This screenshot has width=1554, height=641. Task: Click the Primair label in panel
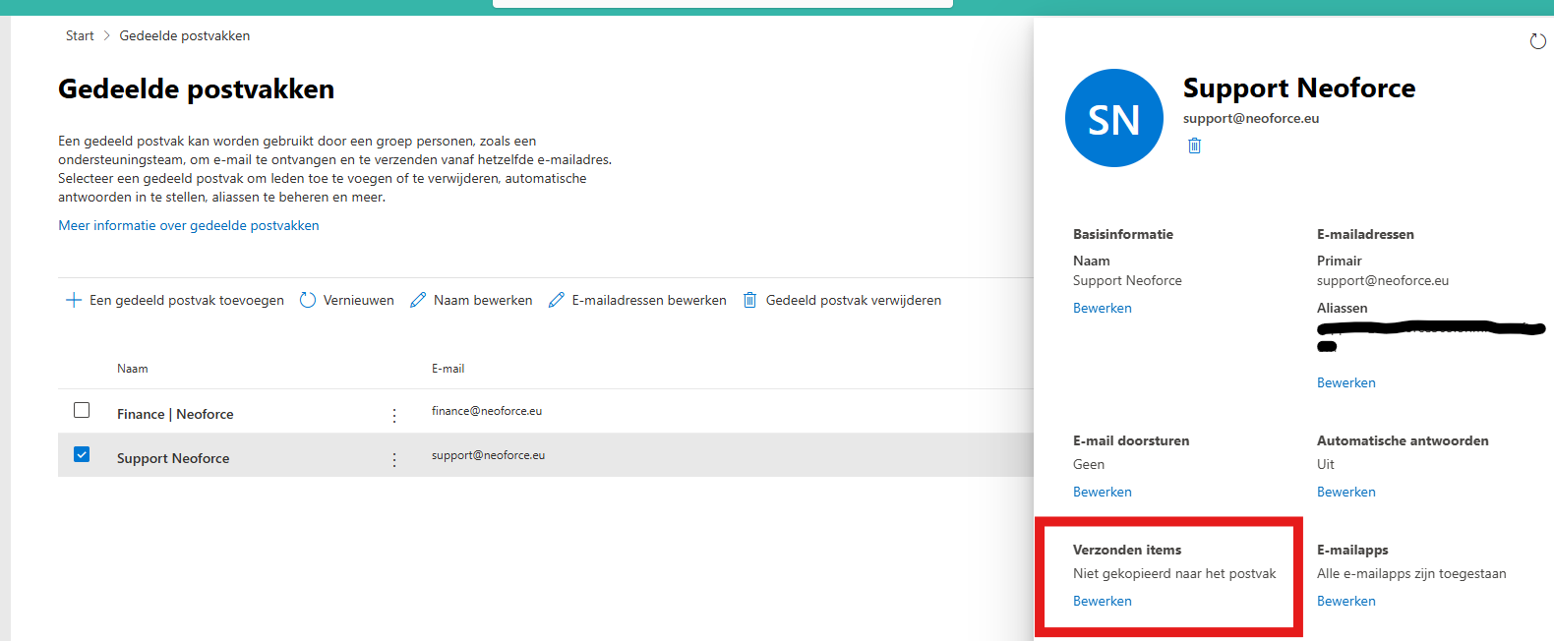1340,261
